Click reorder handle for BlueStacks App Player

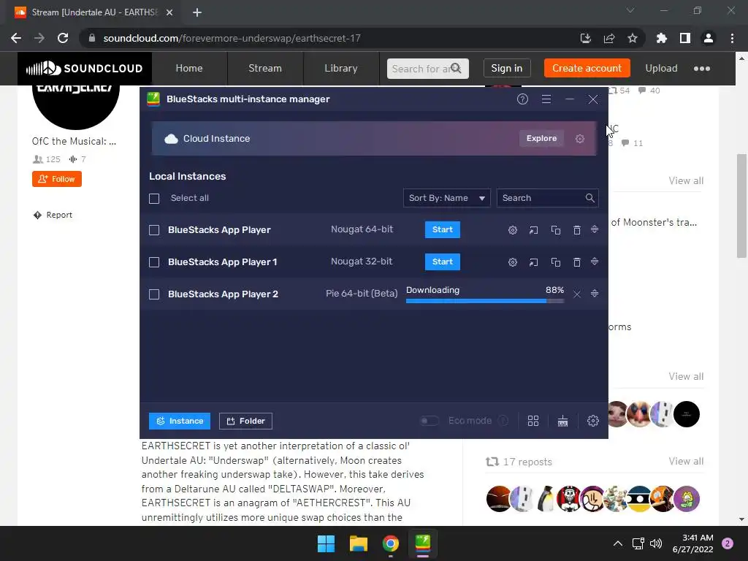(x=595, y=229)
